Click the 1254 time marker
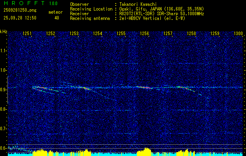246x156 pixels. pyautogui.click(x=98, y=34)
